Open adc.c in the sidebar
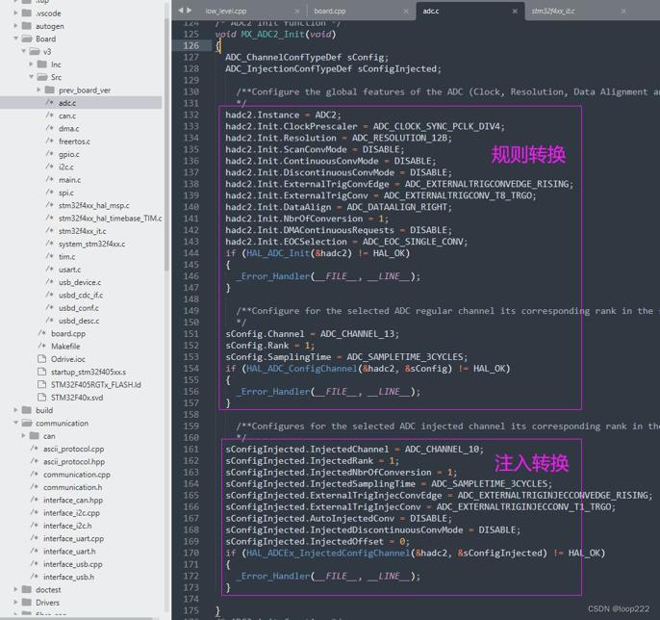The height and width of the screenshot is (620, 660). tap(67, 103)
